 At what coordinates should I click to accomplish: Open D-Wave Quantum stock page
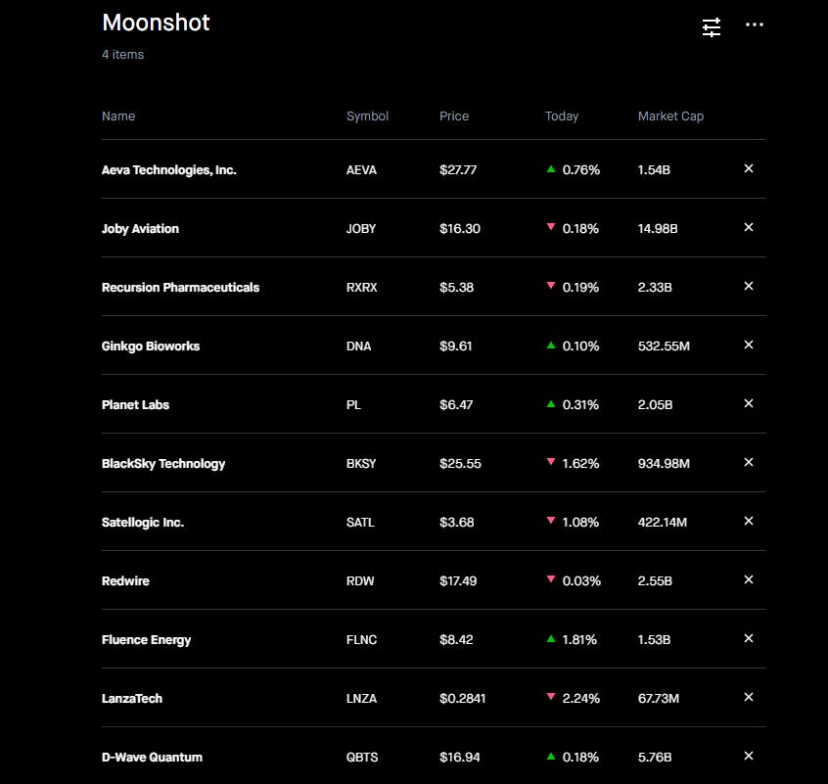click(152, 757)
